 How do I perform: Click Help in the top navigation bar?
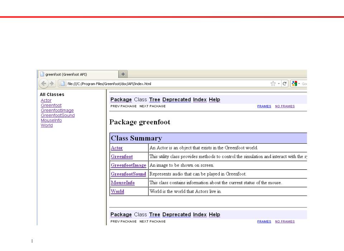(215, 99)
